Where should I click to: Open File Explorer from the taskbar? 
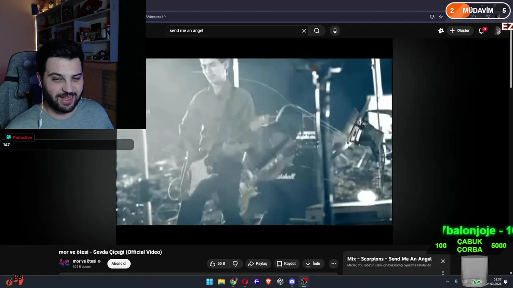pyautogui.click(x=221, y=282)
